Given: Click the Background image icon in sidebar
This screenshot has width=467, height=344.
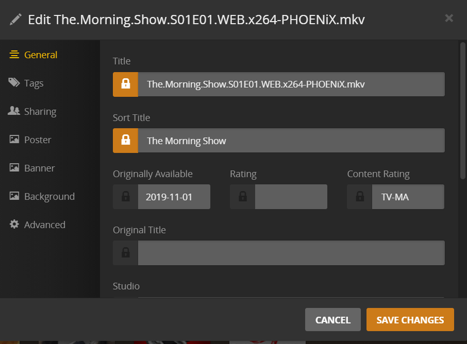Looking at the screenshot, I should point(14,196).
